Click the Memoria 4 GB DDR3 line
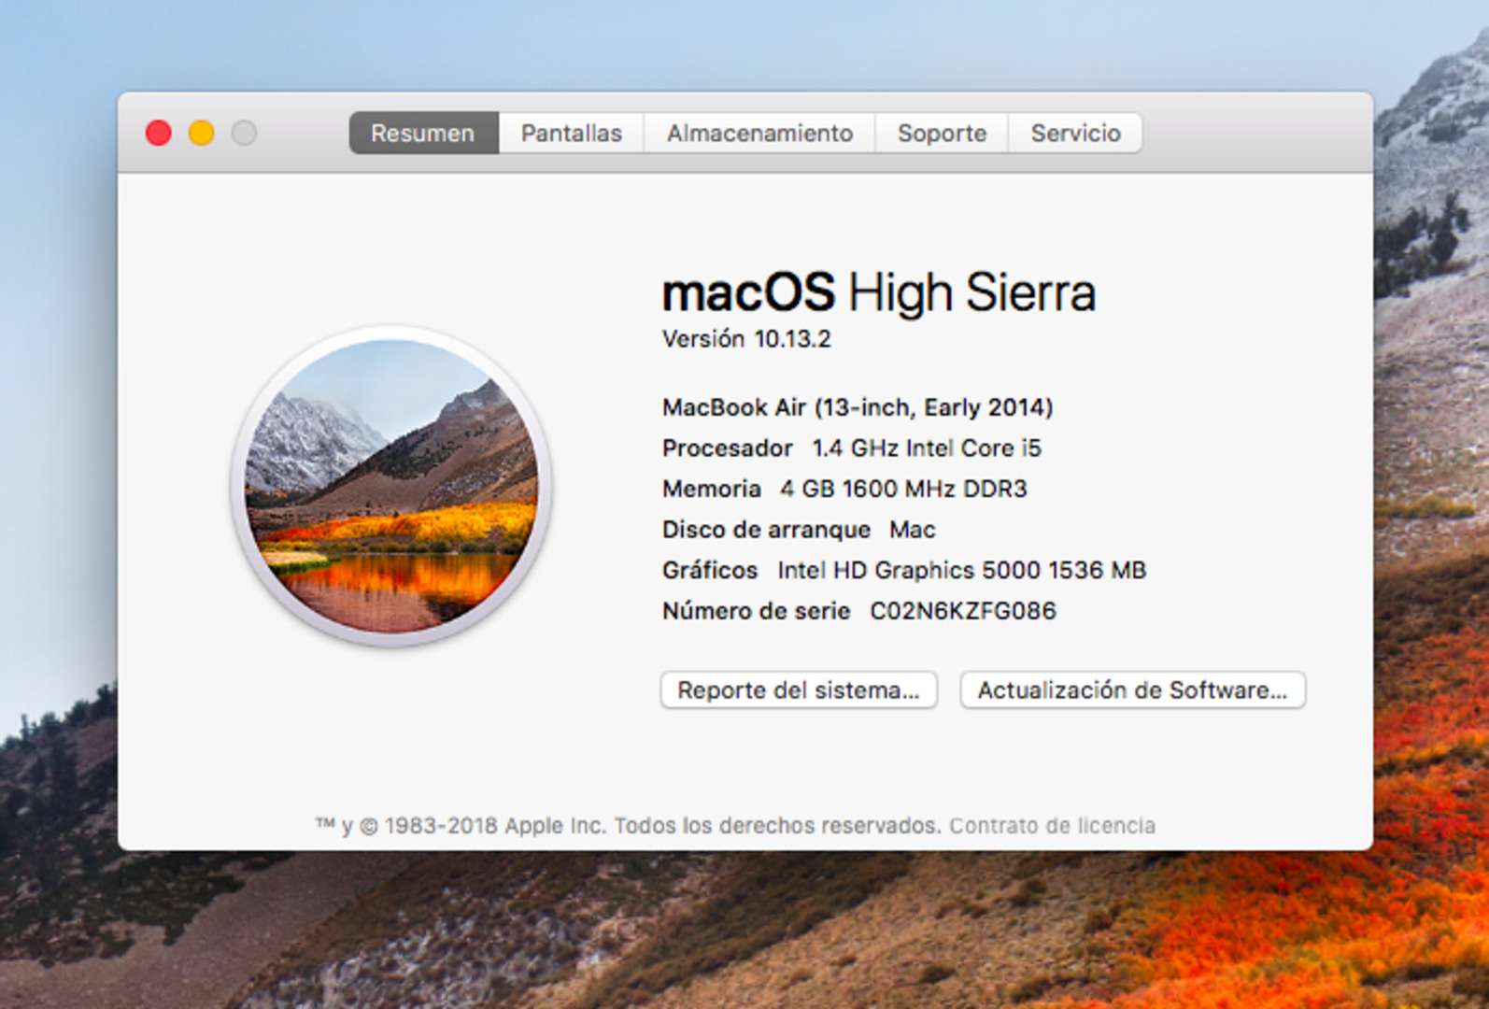Image resolution: width=1489 pixels, height=1009 pixels. pos(844,489)
